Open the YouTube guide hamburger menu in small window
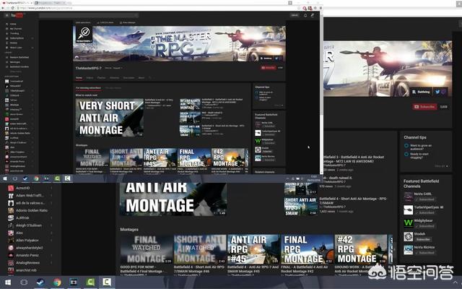The image size is (462, 289). click(6, 15)
